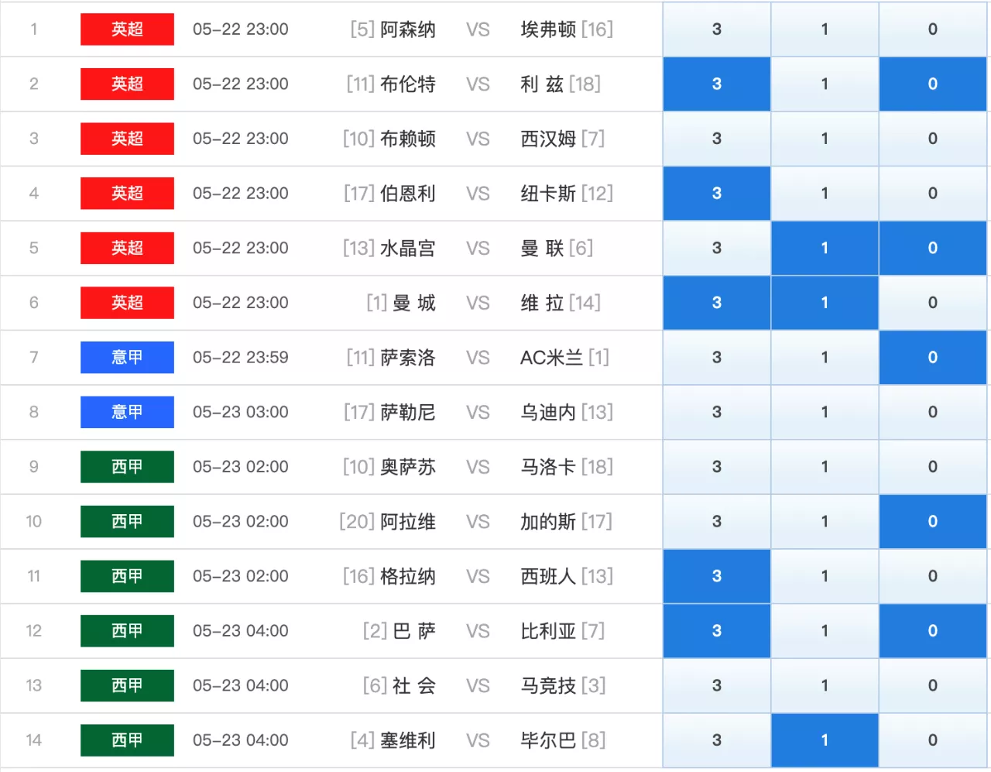Click the 西甲 tag in row 14
Viewport: 991px width, 772px height.
[x=127, y=740]
